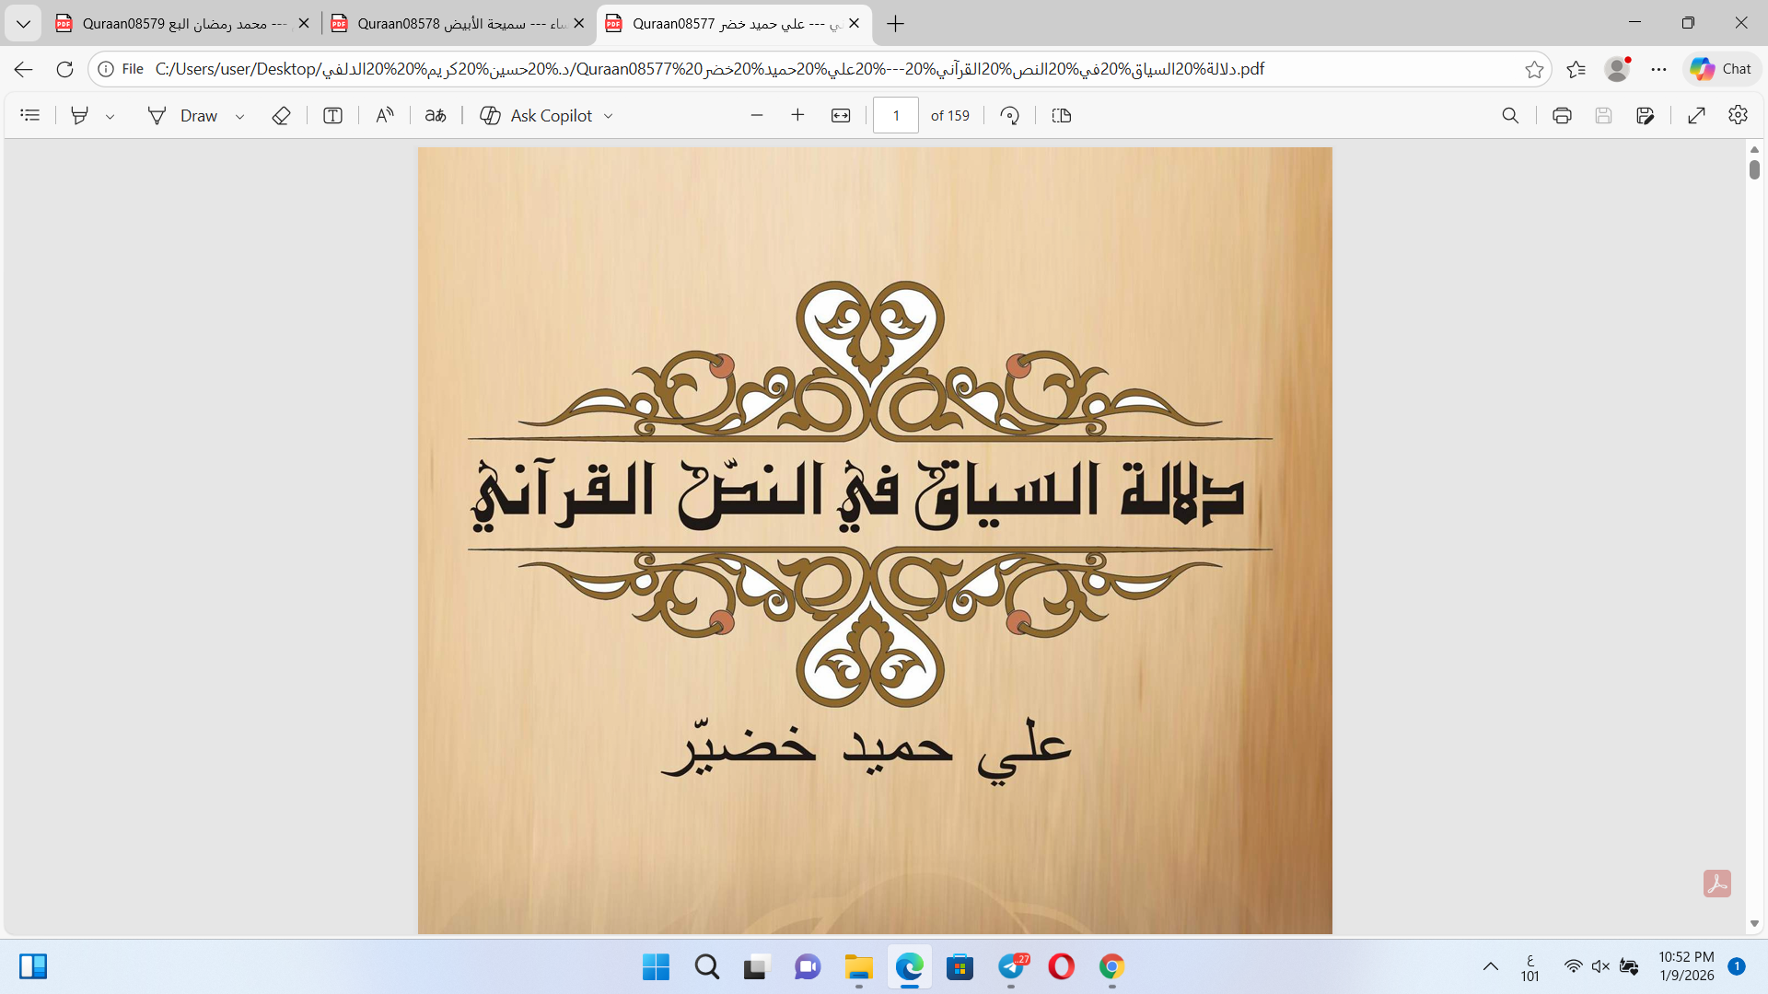This screenshot has width=1768, height=994.
Task: Go back in browser
Action: click(x=24, y=69)
